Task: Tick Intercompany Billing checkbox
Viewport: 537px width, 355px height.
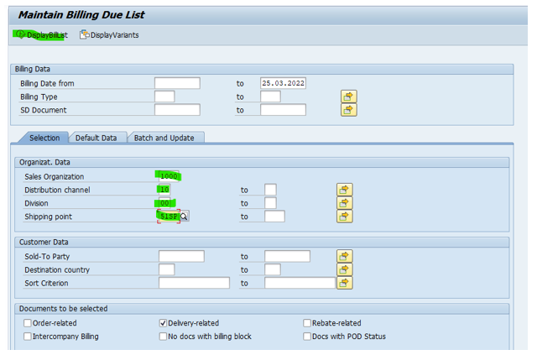Action: tap(28, 337)
